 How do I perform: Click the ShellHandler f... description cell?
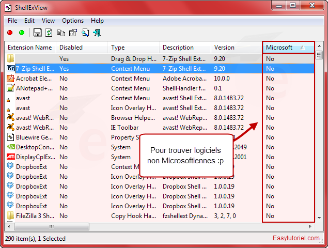(184, 88)
